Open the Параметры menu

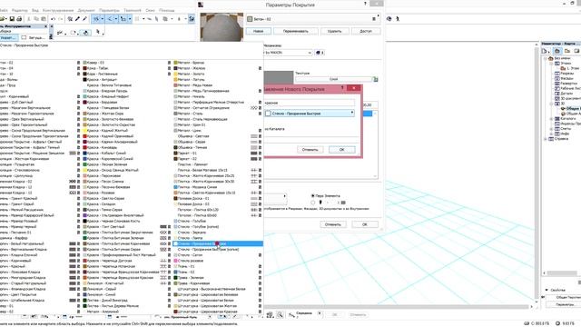(x=109, y=10)
